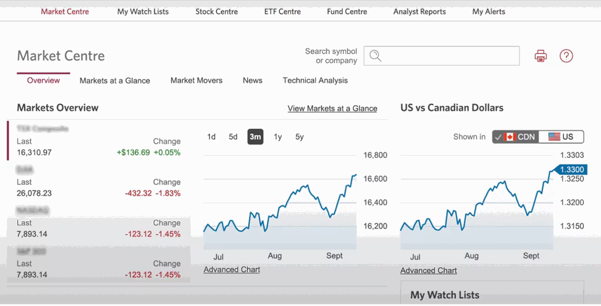The image size is (601, 306).
Task: Open the help question mark icon
Action: (566, 56)
